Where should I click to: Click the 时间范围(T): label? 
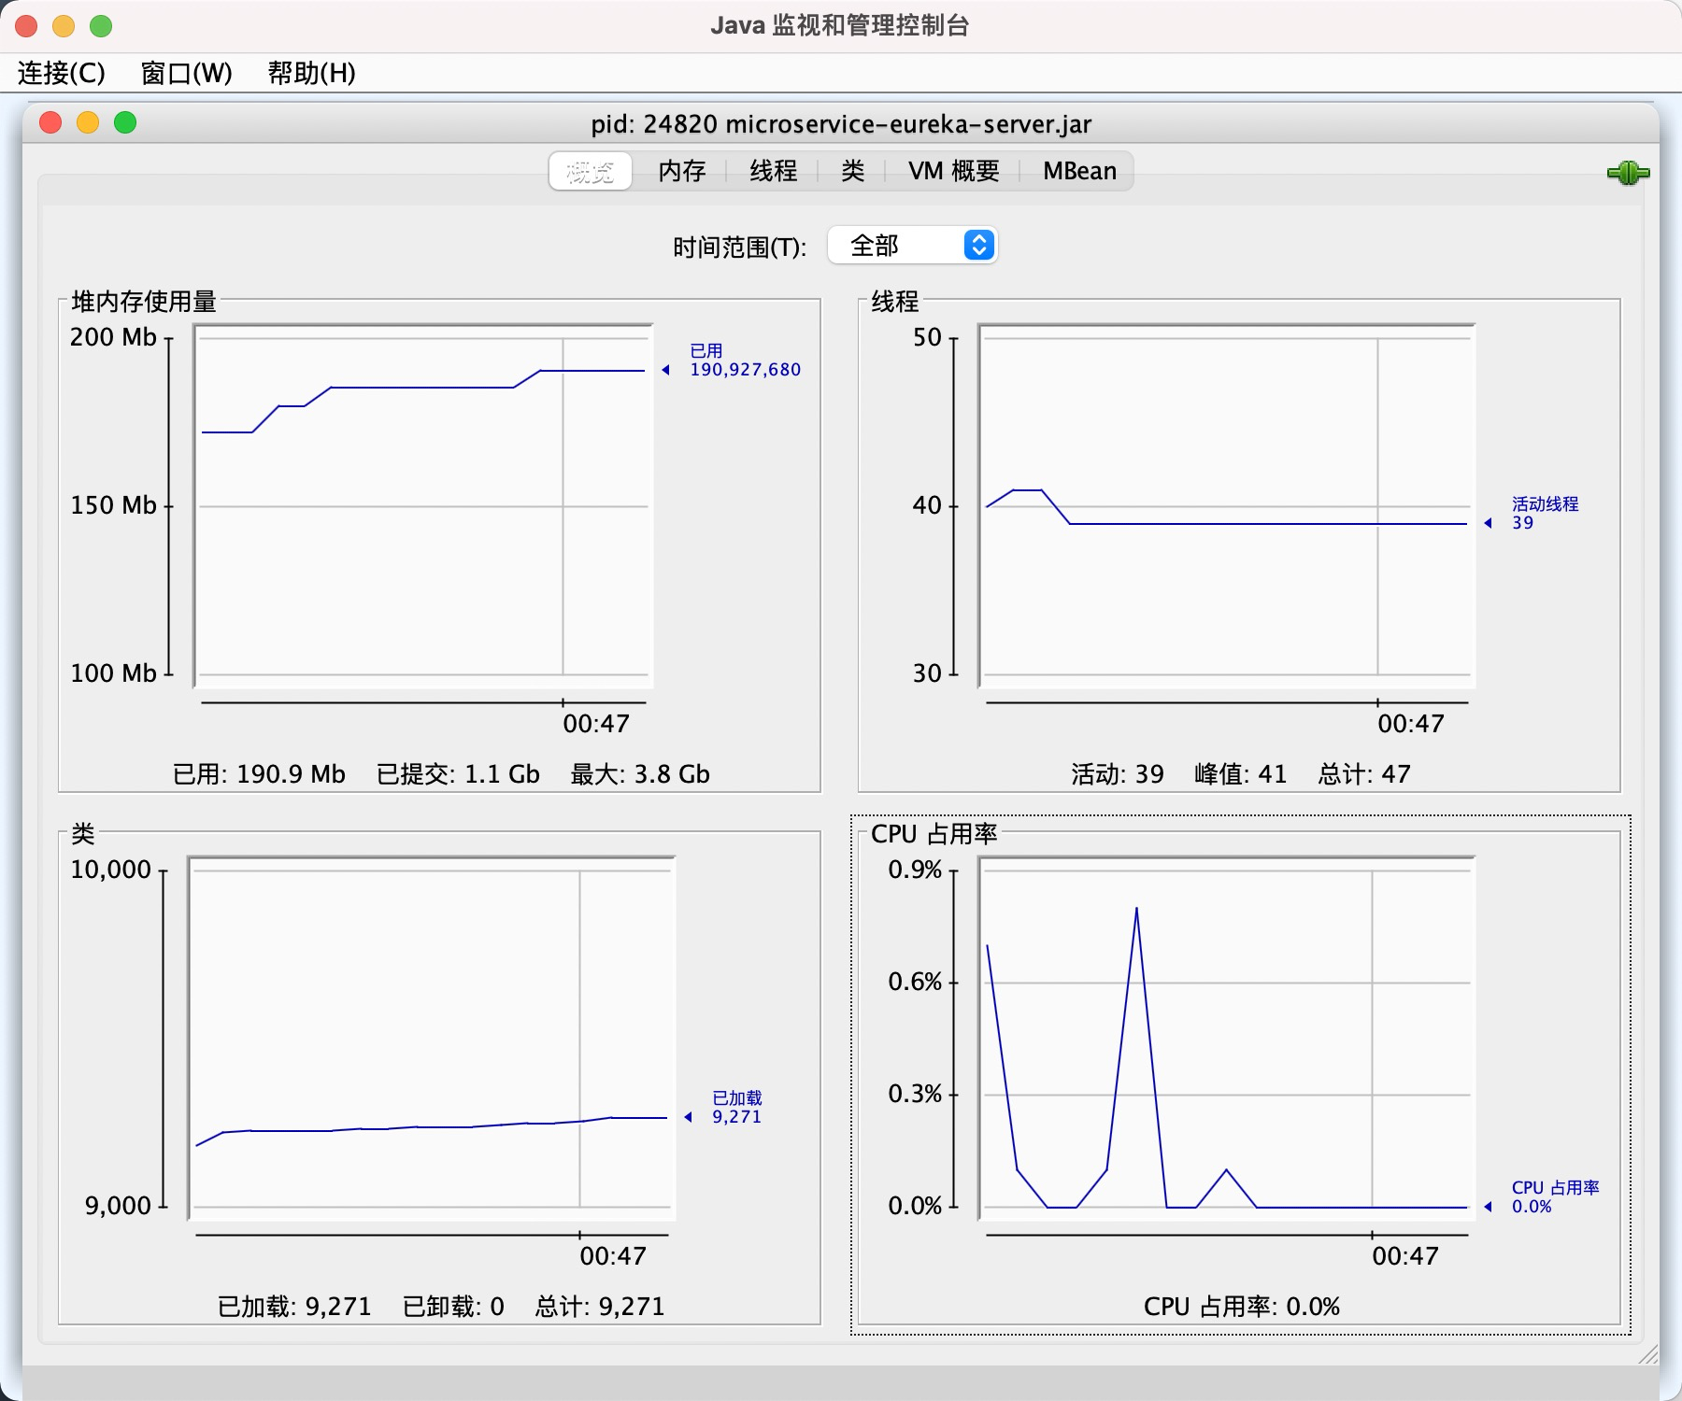point(739,248)
